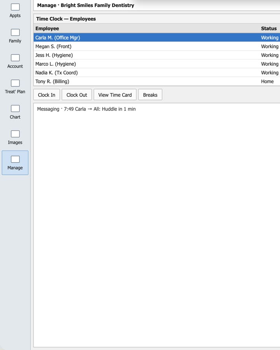
Task: Select Carla M. (Office Mgr) row
Action: [157, 37]
